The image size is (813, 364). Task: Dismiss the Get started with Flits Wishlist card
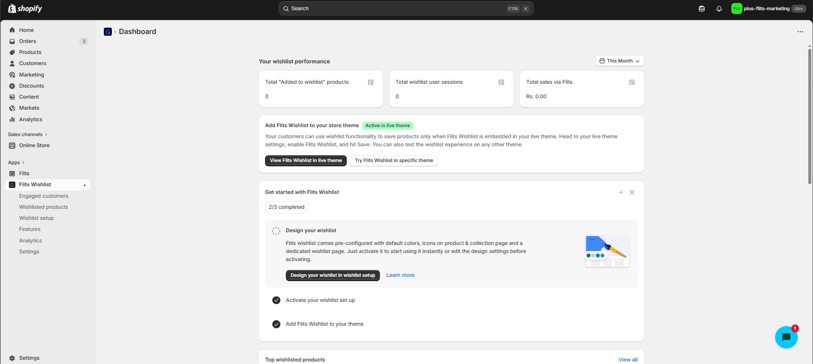632,193
